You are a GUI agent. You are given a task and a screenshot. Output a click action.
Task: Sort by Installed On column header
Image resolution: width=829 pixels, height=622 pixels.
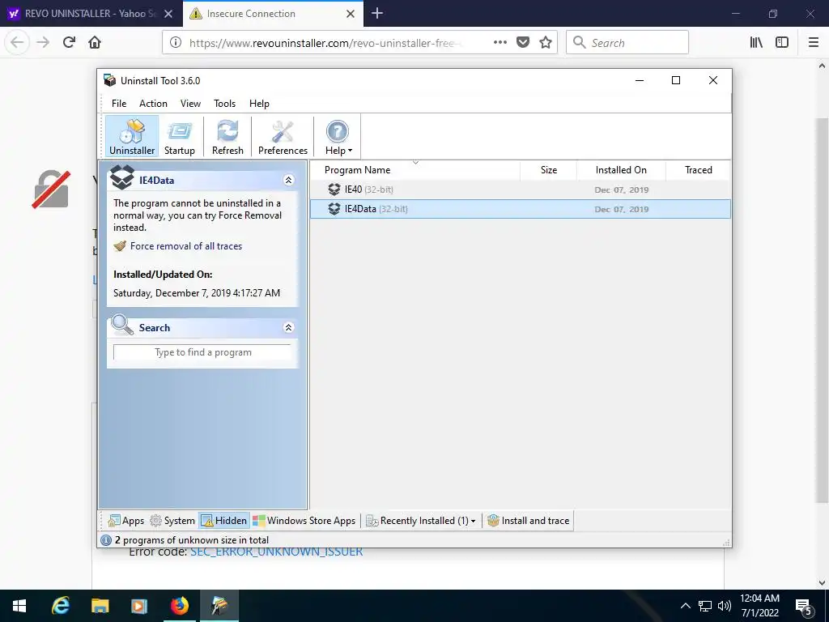(x=621, y=170)
